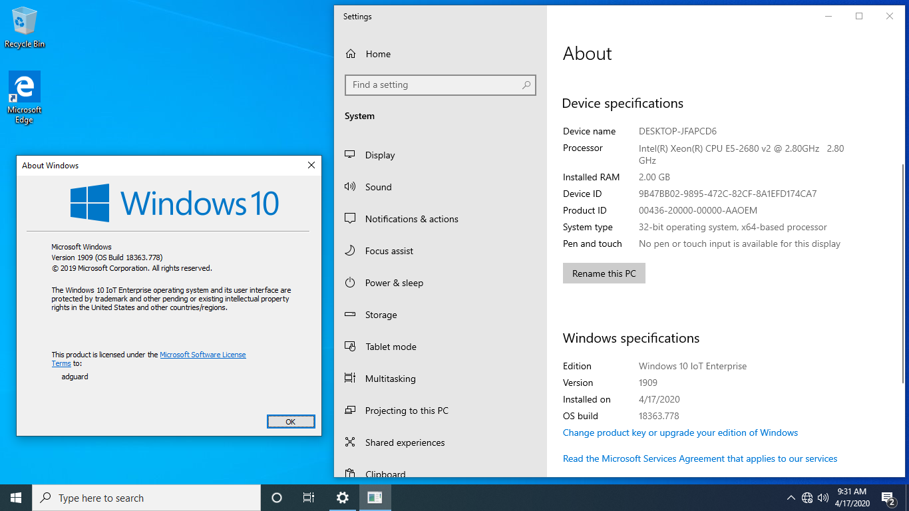This screenshot has height=511, width=909.
Task: Click the Product ID 00436-20000-00000-AAOEM
Action: pyautogui.click(x=698, y=210)
